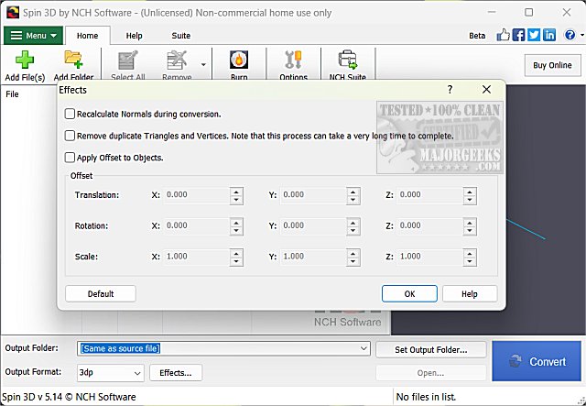586x406 pixels.
Task: Click the Add File(s) green plus icon
Action: point(25,60)
